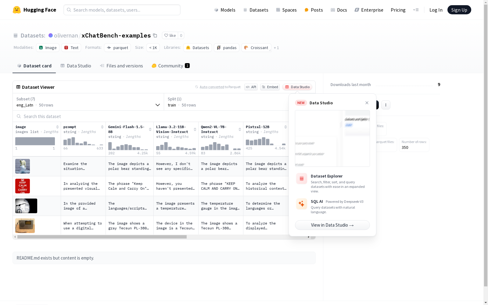Switch to the Dataset card tab

34,66
